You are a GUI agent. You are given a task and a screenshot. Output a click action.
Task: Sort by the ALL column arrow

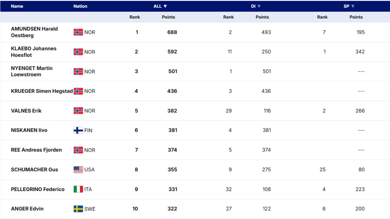(x=165, y=6)
